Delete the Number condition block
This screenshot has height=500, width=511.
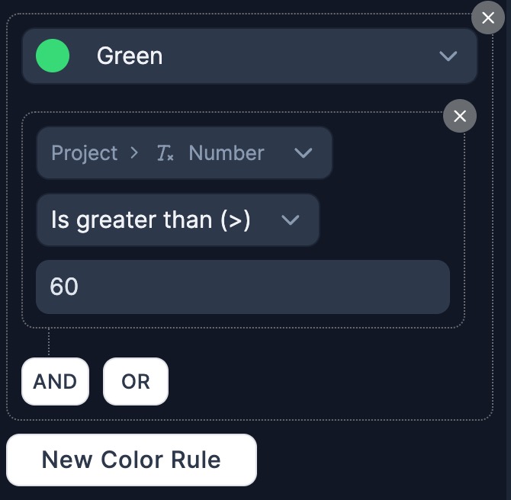(460, 116)
